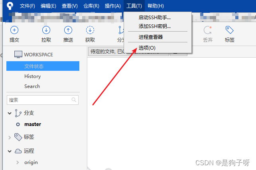This screenshot has width=256, height=170.
Task: Click the WORKSPACE heading text
Action: tap(39, 54)
